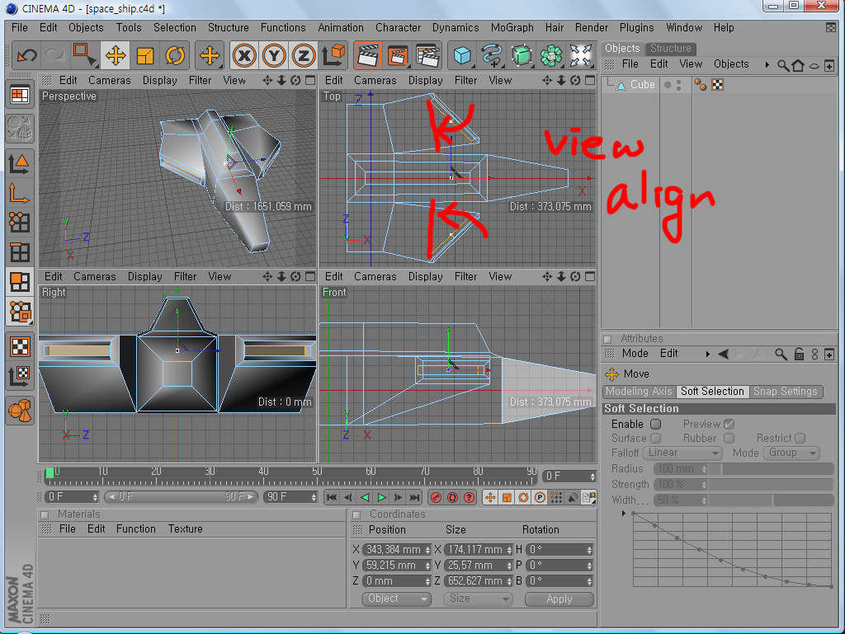Click the Apply button in Coordinates

click(559, 599)
